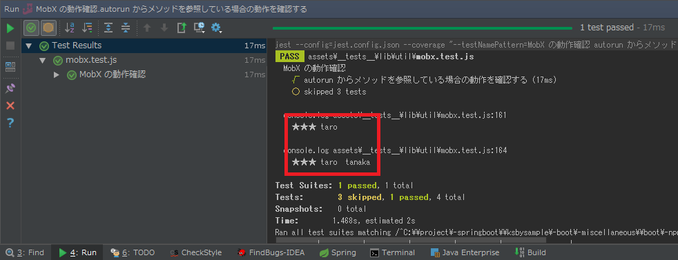This screenshot has height=260, width=678.
Task: Go to previous failed test arrow
Action: point(147,28)
